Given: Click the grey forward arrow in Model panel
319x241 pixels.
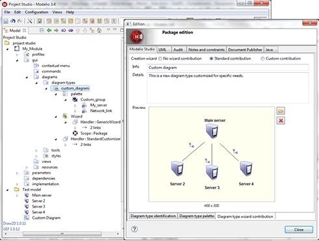Looking at the screenshot, I should (x=56, y=31).
